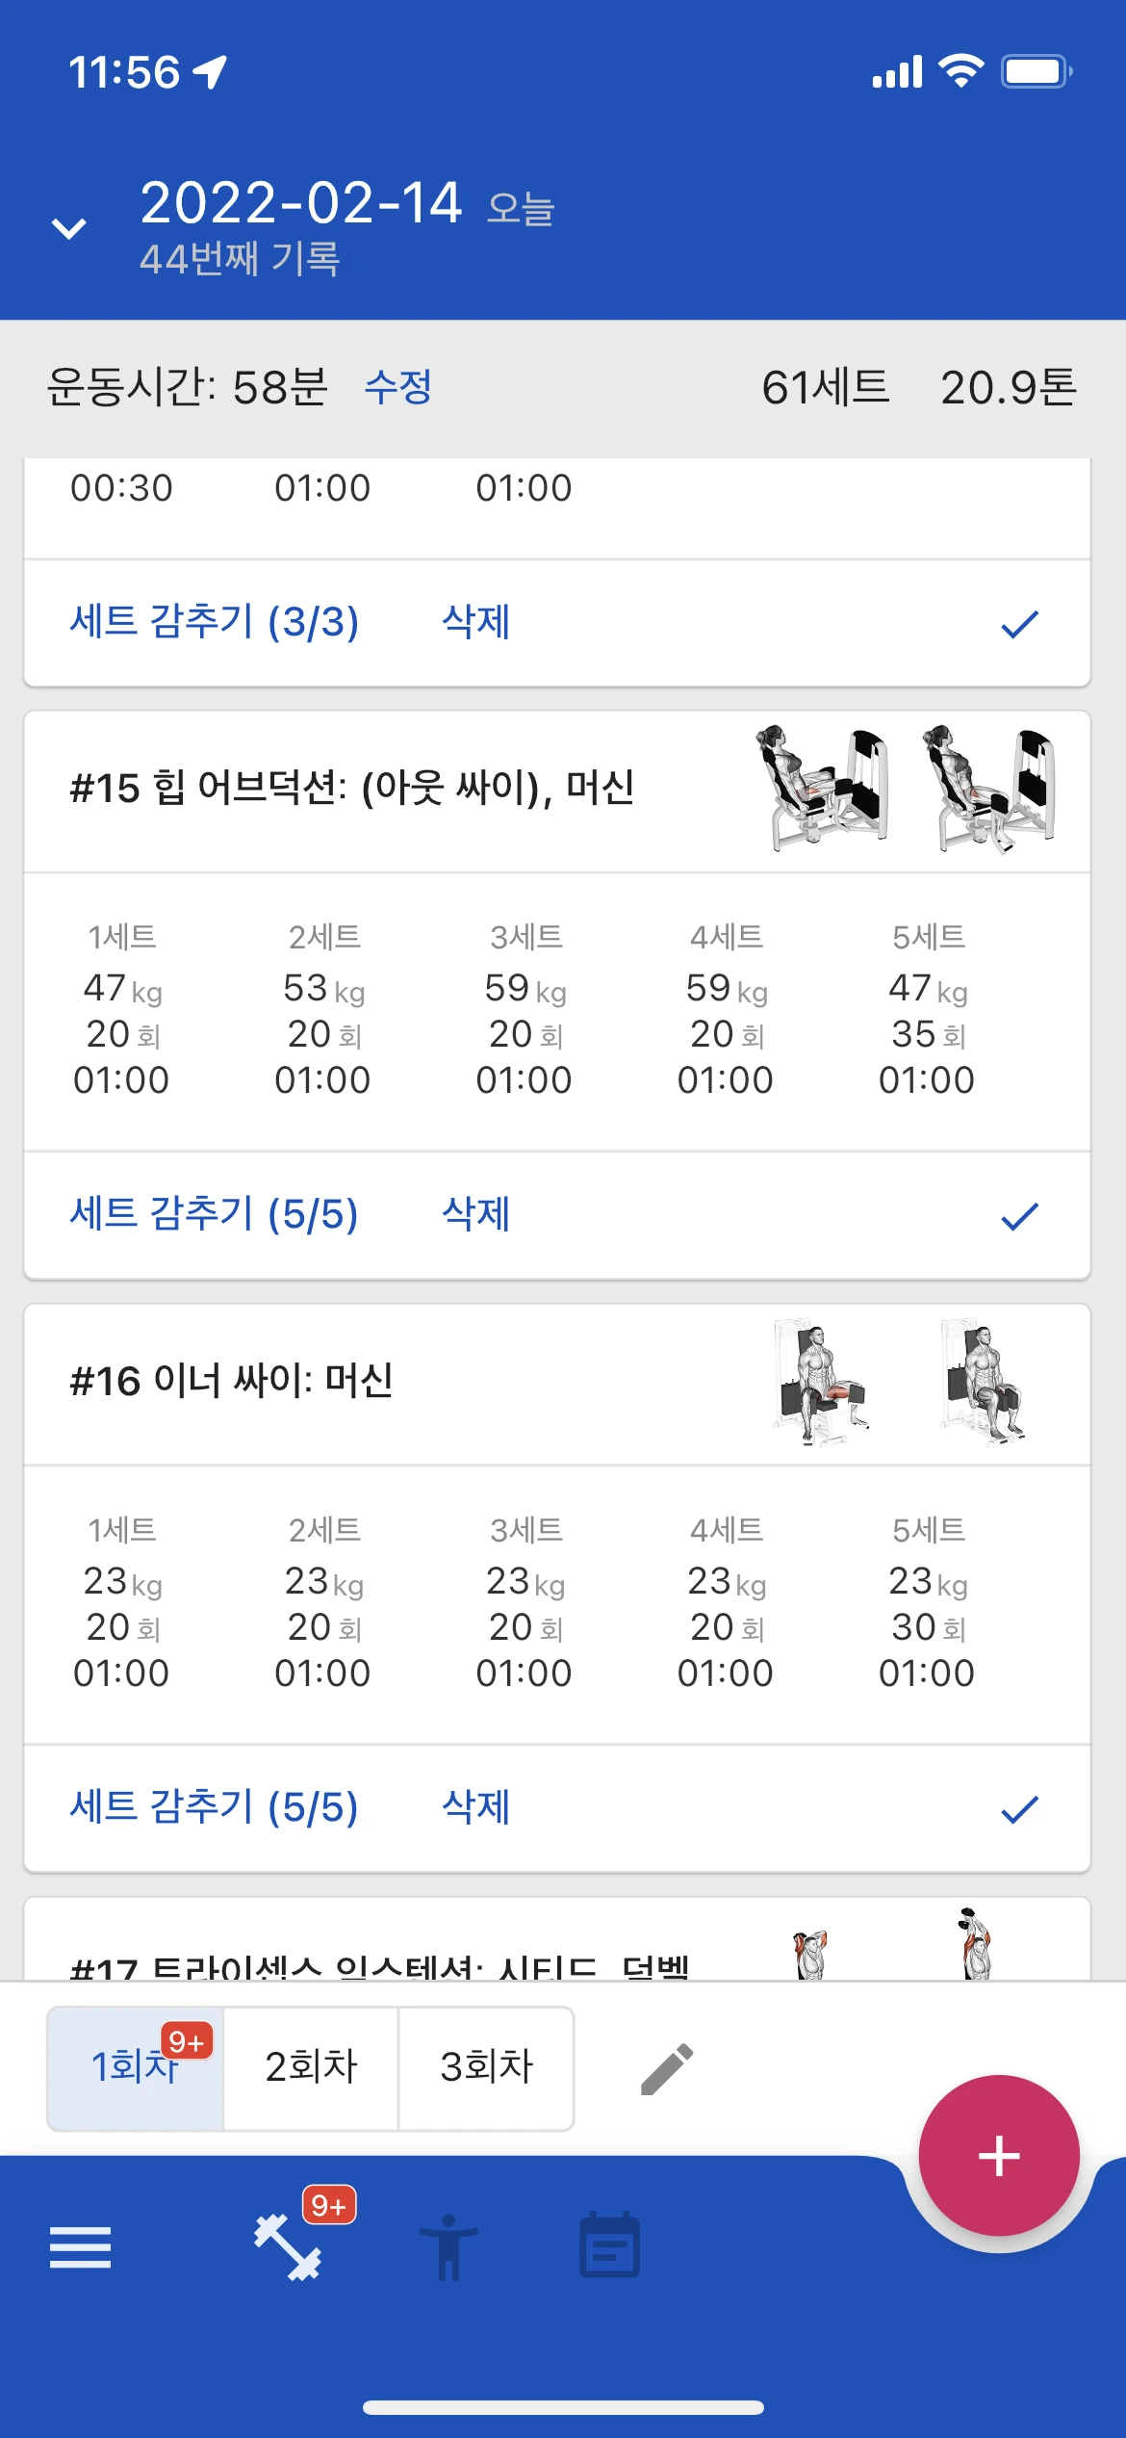The image size is (1126, 2438).
Task: Switch to the 2회차 tab
Action: (x=311, y=2068)
